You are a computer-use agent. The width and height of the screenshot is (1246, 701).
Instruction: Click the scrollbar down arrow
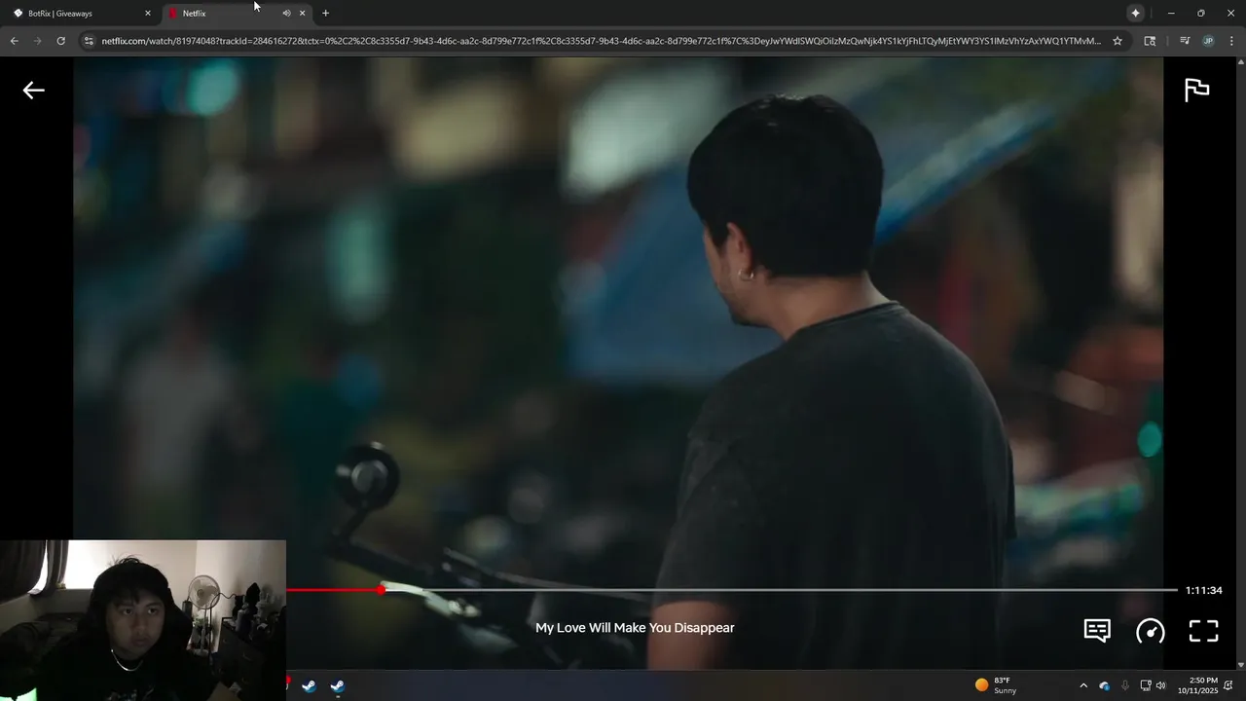click(1240, 665)
